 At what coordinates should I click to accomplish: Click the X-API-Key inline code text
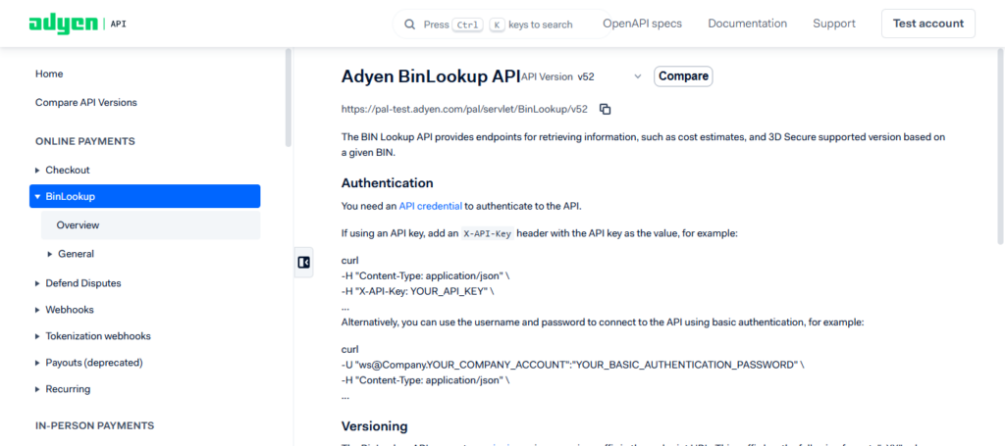(x=487, y=233)
